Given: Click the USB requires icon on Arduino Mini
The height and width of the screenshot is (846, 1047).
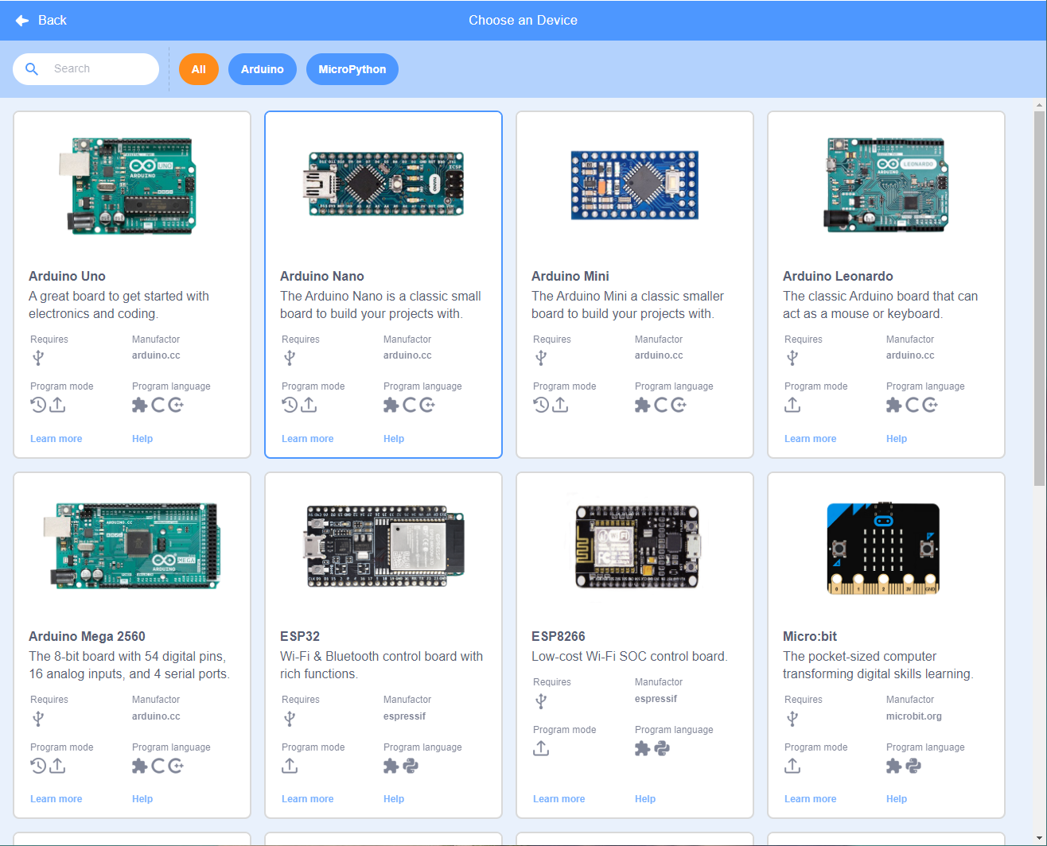Looking at the screenshot, I should [x=541, y=358].
